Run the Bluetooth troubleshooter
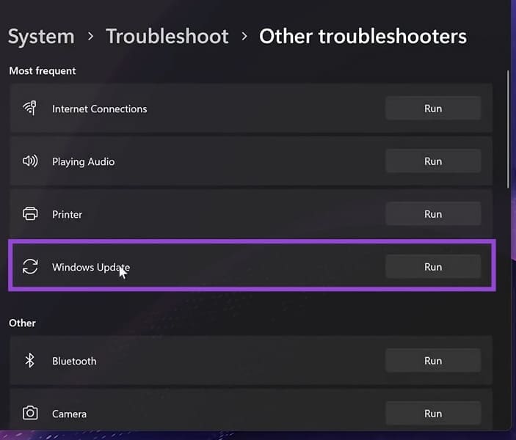516x440 pixels. click(433, 361)
